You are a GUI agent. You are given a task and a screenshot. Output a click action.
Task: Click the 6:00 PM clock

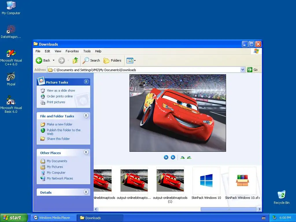coord(285,218)
